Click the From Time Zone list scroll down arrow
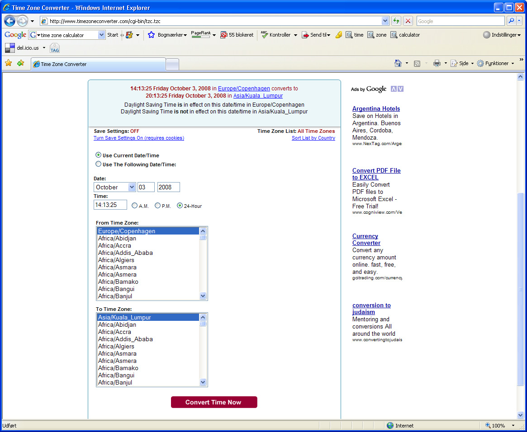The height and width of the screenshot is (432, 527). [203, 296]
